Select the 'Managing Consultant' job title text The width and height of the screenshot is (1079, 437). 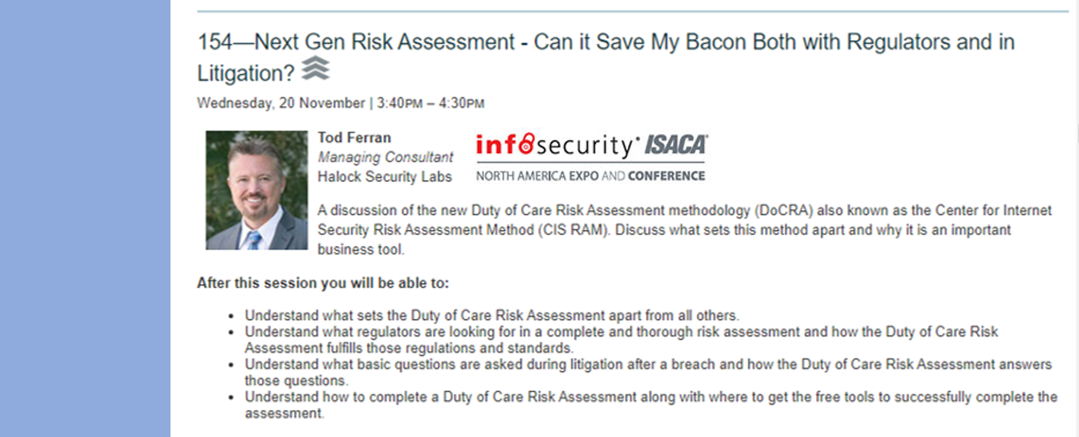385,157
